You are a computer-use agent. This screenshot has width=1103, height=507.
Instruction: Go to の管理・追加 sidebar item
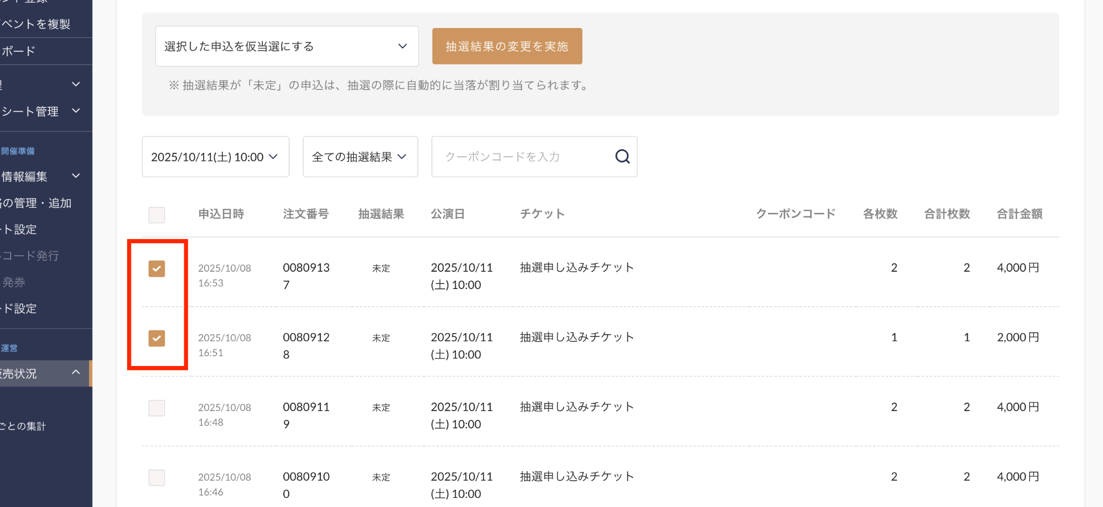36,203
